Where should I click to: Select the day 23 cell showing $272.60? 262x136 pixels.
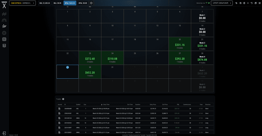[90, 58]
